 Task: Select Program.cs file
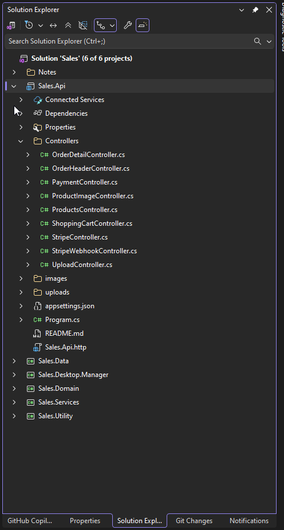click(x=62, y=320)
